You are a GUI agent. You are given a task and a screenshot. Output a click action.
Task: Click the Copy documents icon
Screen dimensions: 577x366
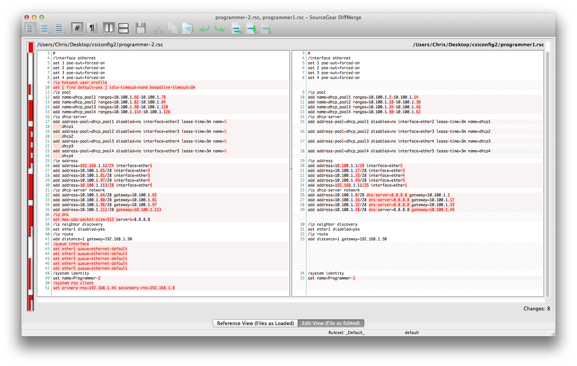pos(173,28)
